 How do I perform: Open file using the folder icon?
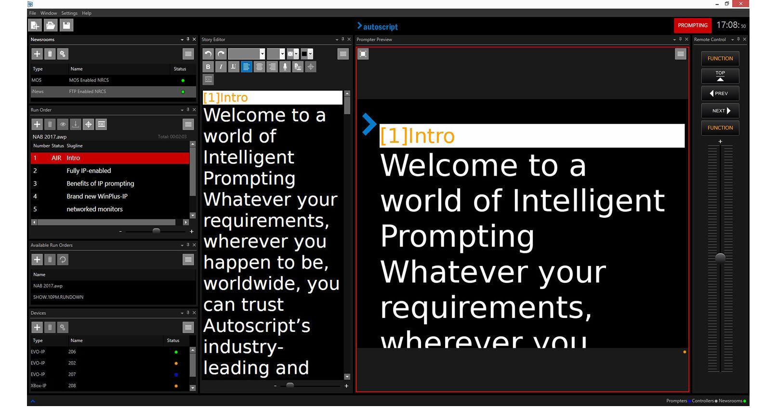tap(51, 26)
